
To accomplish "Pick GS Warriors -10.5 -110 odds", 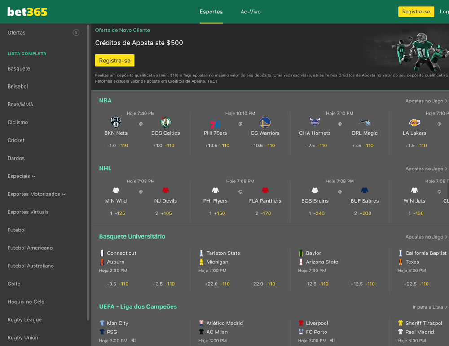I will click(x=263, y=146).
